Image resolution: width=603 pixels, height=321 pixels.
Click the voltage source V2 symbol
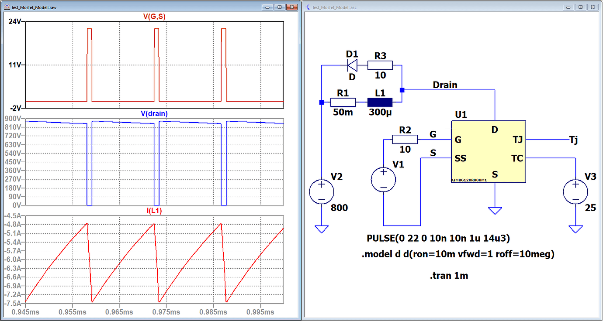pyautogui.click(x=322, y=191)
